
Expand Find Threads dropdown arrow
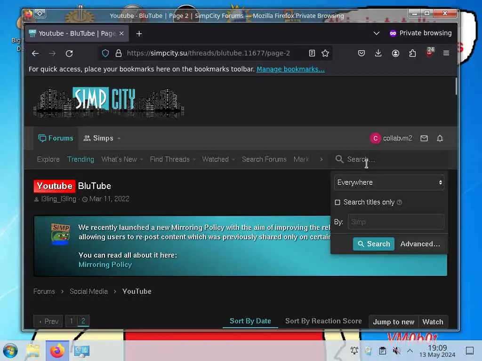point(194,159)
